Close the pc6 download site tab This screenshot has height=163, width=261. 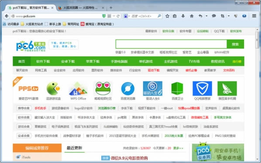point(52,8)
